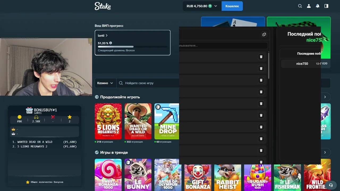
Task: Click the red X icon in widget
Action: [x=53, y=117]
